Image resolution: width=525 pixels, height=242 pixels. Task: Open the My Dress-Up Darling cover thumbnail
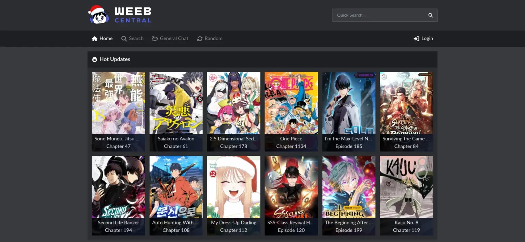(234, 187)
